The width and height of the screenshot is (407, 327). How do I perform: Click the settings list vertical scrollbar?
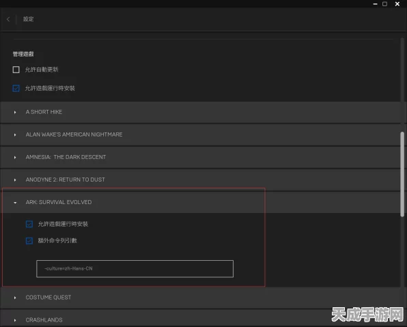(402, 174)
